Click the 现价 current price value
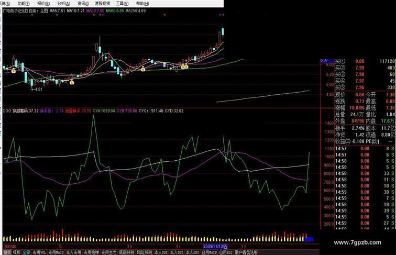 click(360, 95)
